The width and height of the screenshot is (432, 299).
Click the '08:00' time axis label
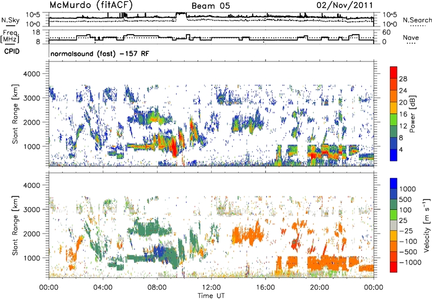[x=157, y=288]
